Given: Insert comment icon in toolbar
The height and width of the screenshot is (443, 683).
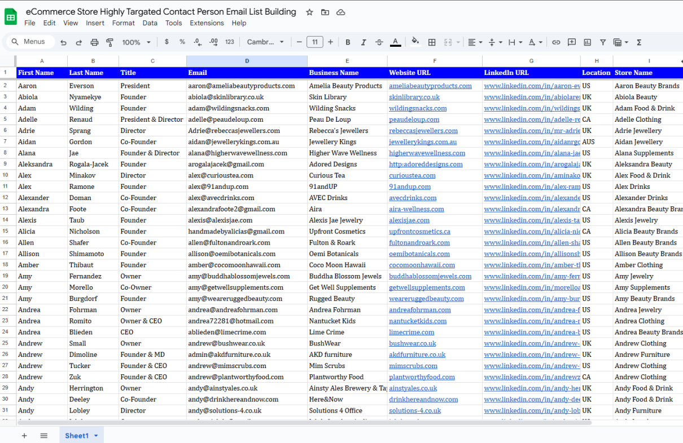Looking at the screenshot, I should point(572,42).
